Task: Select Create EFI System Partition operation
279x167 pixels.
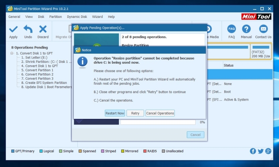Action: tap(44, 83)
